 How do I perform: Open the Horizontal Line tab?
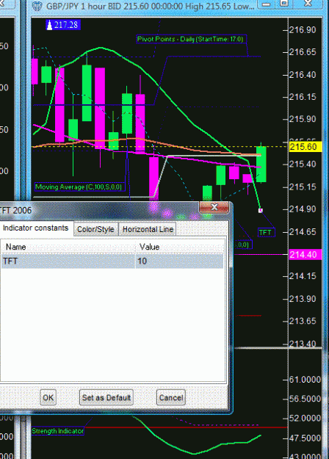point(148,229)
